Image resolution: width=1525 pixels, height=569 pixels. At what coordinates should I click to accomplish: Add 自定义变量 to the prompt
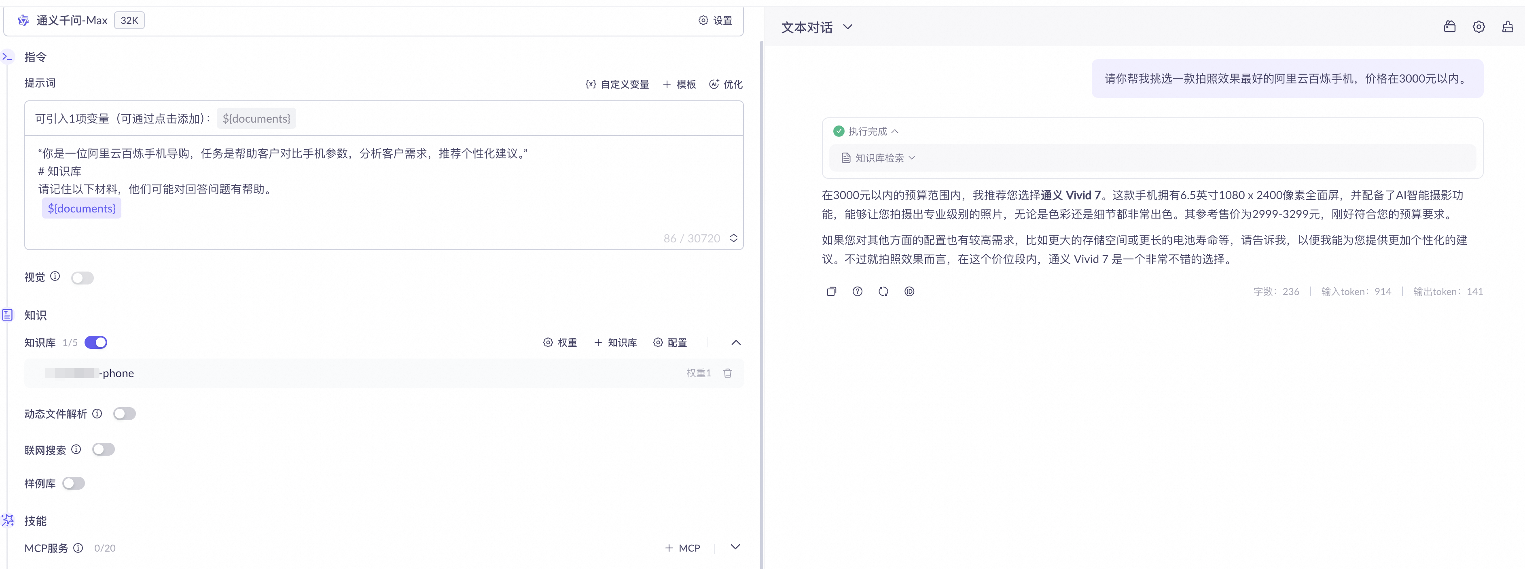tap(617, 84)
